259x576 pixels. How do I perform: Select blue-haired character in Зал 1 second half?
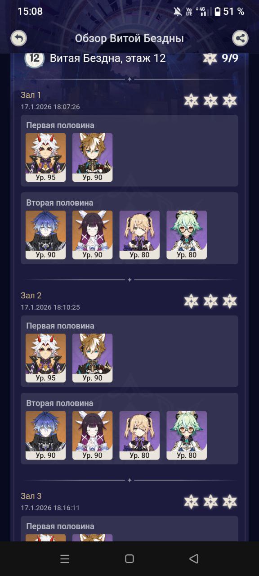pyautogui.click(x=45, y=235)
